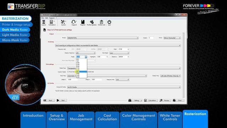Image resolution: width=227 pixels, height=128 pixels.
Task: Click the Back double-arrow button
Action: coord(49,100)
